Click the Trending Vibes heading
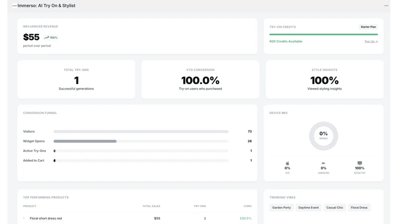 tap(282, 198)
